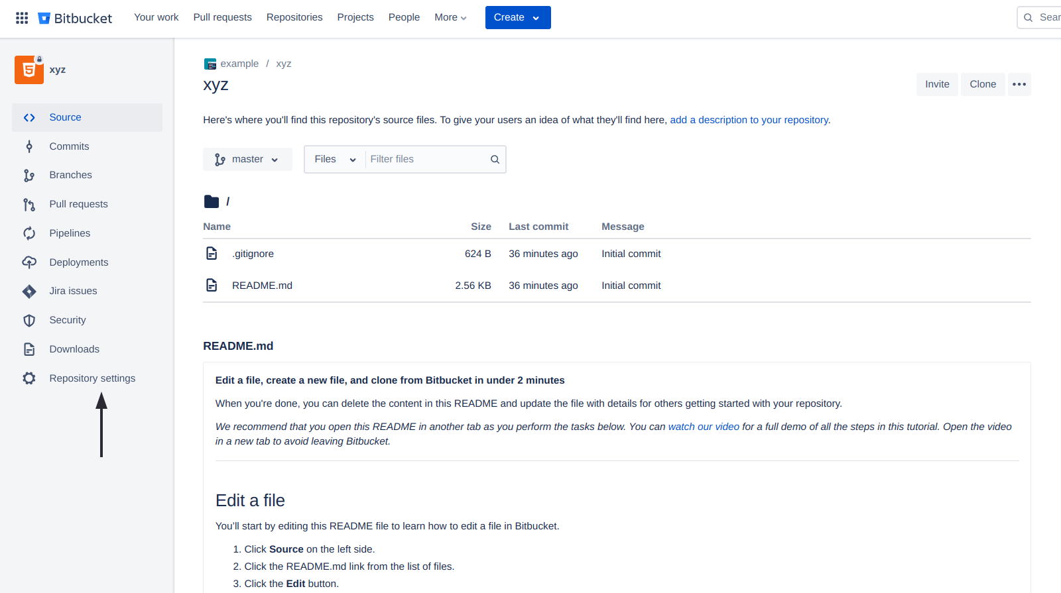Click the Name column header
This screenshot has width=1061, height=593.
tap(217, 227)
